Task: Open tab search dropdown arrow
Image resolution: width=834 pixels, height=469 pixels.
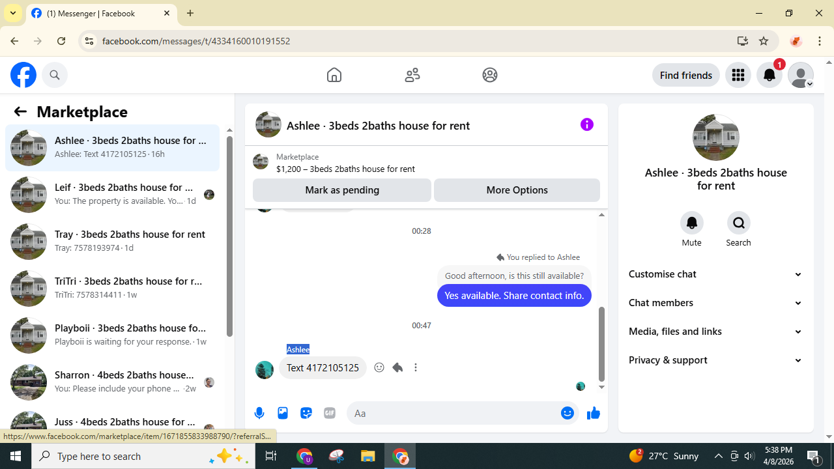Action: click(13, 13)
